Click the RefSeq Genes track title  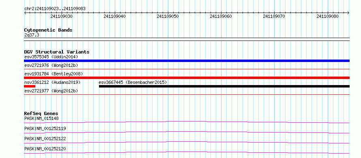pyautogui.click(x=41, y=113)
